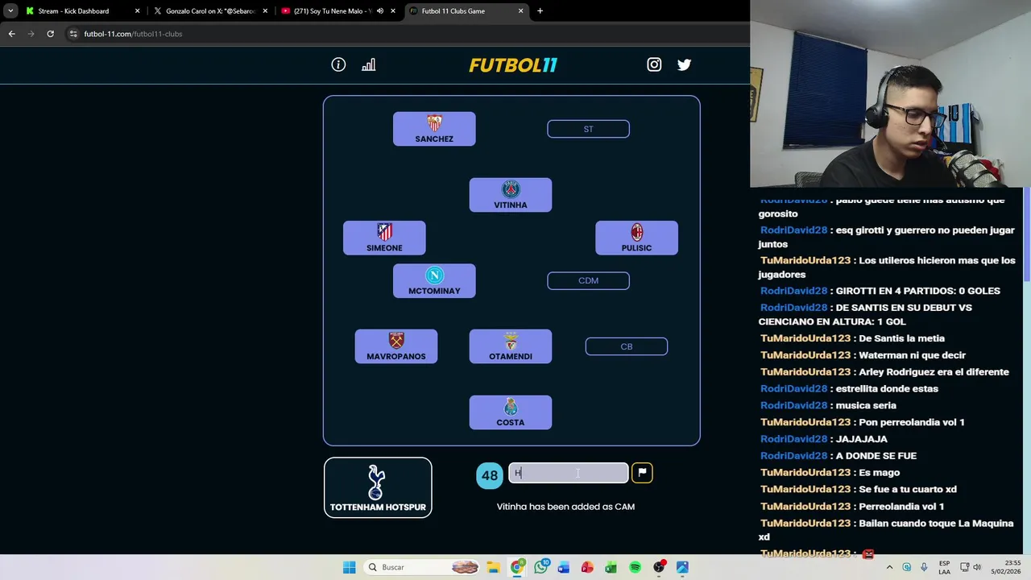Select the empty ST position slot
Viewport: 1031px width, 580px height.
coord(588,129)
